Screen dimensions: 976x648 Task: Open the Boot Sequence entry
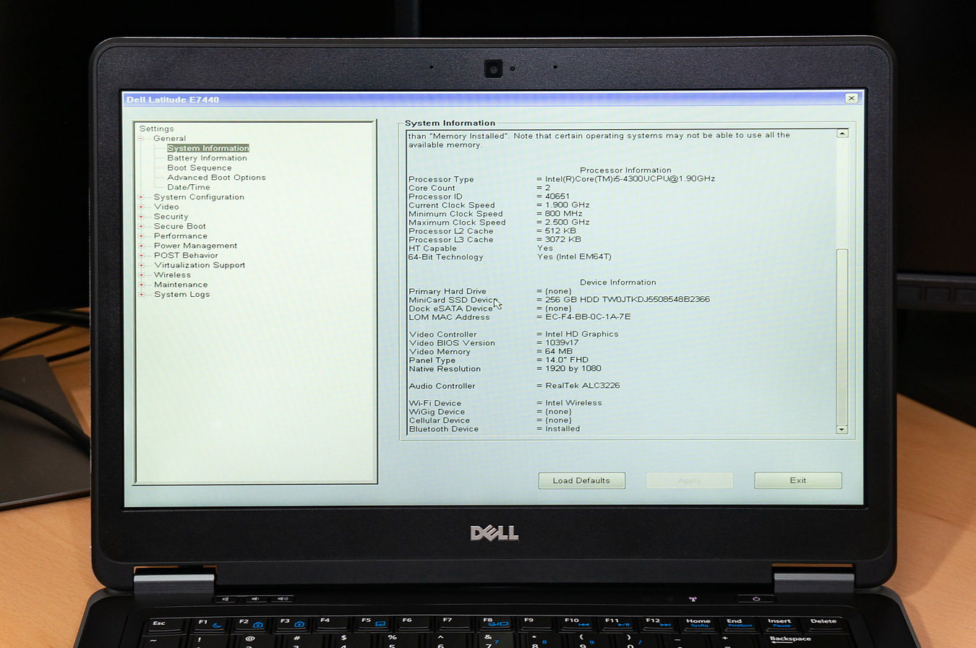pos(200,168)
